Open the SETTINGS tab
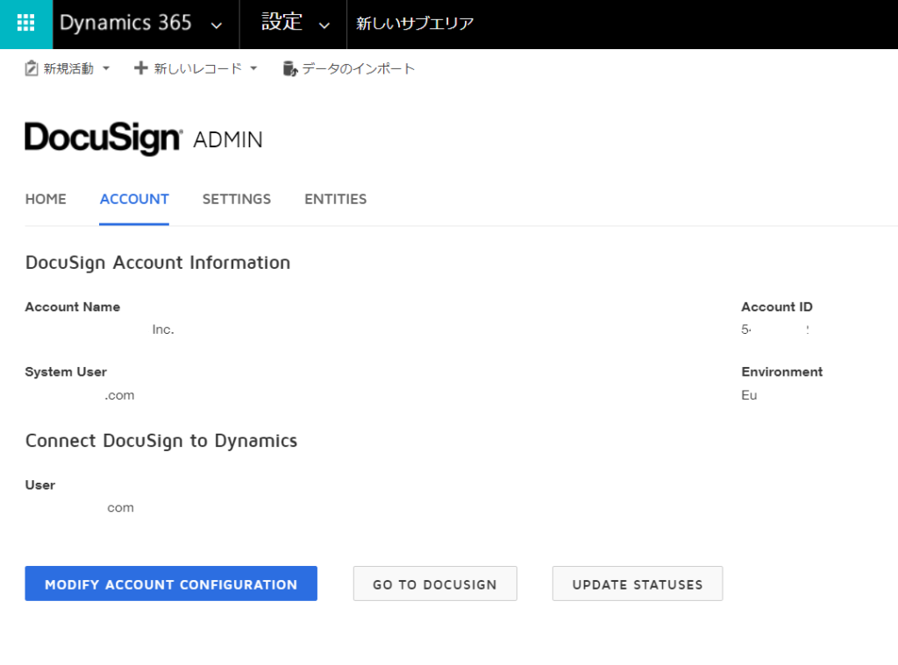898x665 pixels. coord(237,199)
